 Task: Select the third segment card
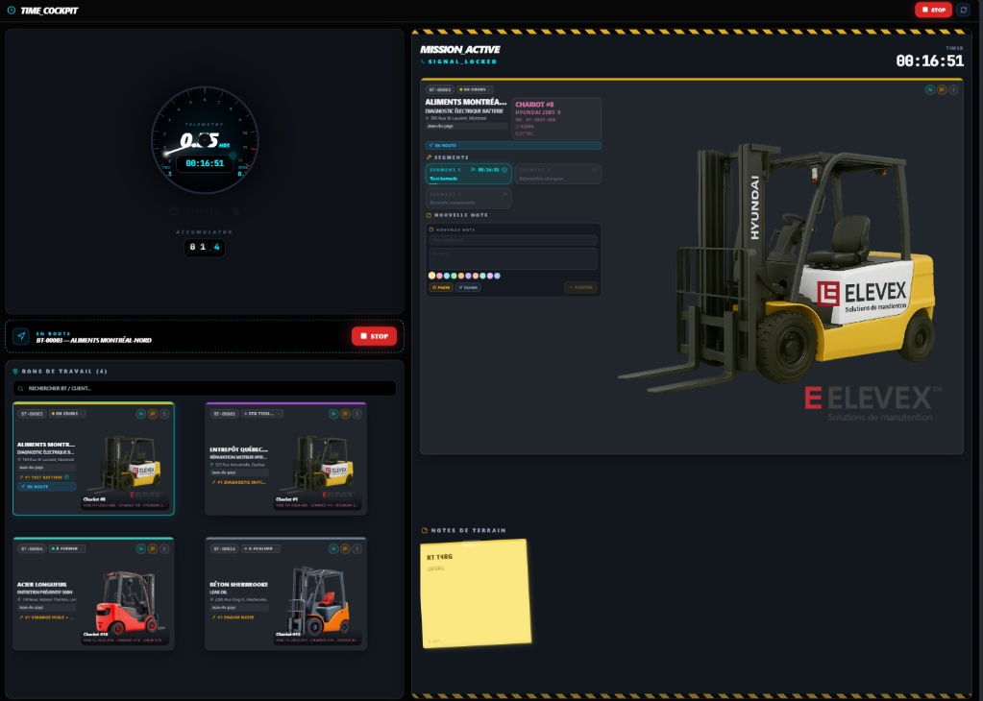[x=468, y=198]
